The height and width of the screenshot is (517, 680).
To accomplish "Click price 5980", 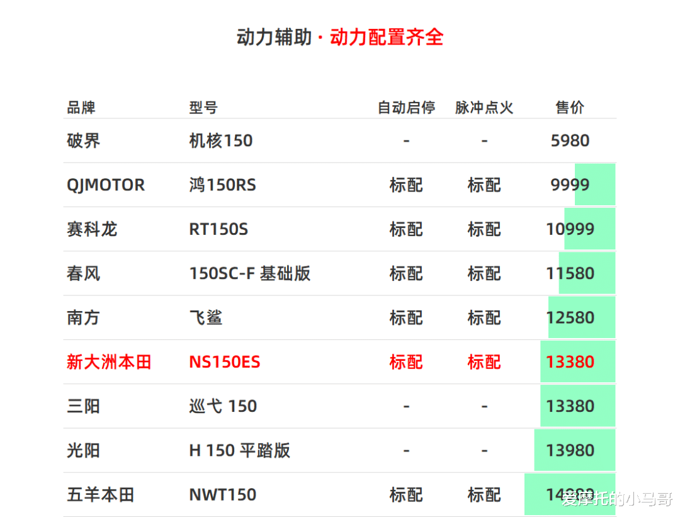I will pos(570,140).
